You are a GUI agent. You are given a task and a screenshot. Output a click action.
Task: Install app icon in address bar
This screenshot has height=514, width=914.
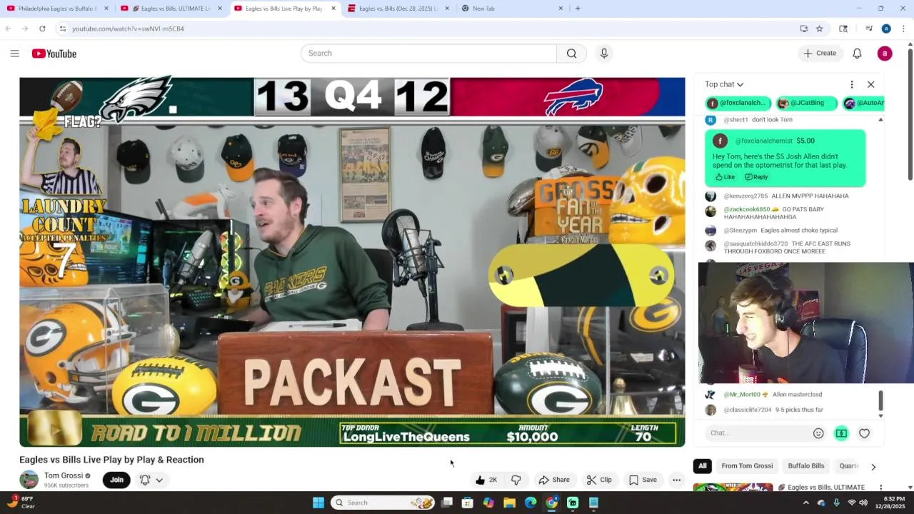[804, 29]
